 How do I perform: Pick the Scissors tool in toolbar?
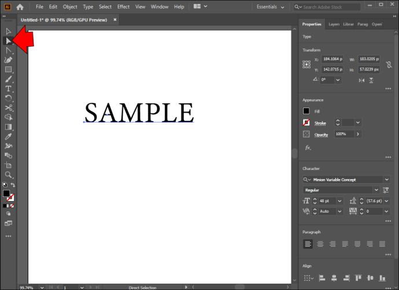9,108
